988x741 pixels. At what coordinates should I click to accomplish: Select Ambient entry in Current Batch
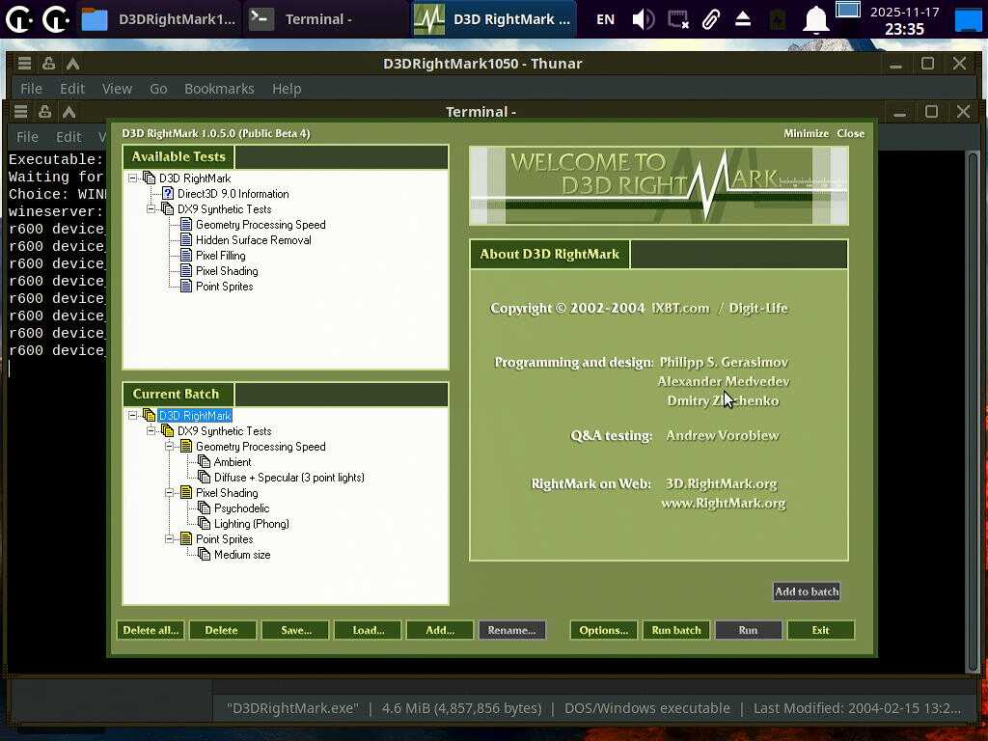pyautogui.click(x=233, y=462)
